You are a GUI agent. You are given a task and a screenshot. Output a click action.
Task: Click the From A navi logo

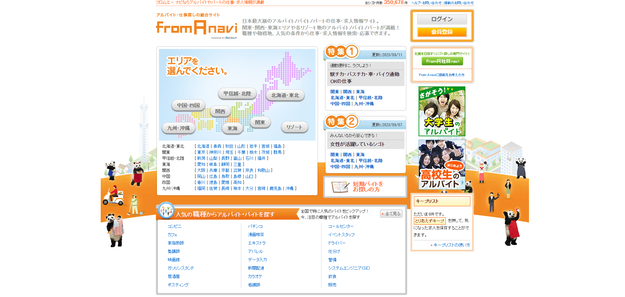point(197,28)
